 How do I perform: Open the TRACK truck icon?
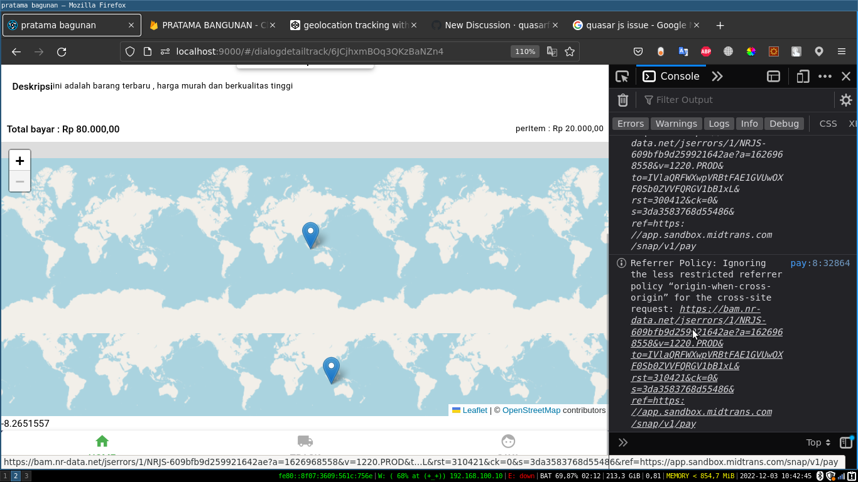[x=305, y=441]
